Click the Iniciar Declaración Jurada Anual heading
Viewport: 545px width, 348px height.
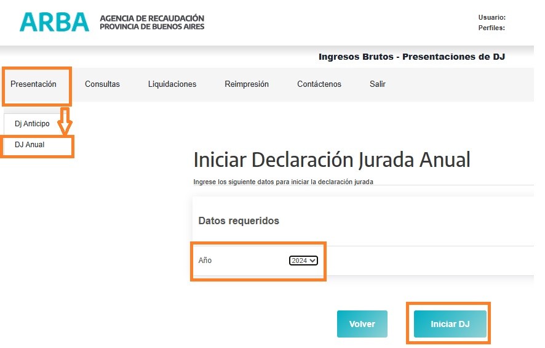(x=332, y=160)
